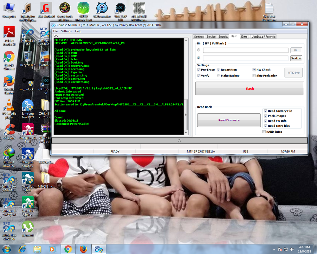Launch InfinityBox CM2SPD shortcut
317x254 pixels.
click(9, 231)
